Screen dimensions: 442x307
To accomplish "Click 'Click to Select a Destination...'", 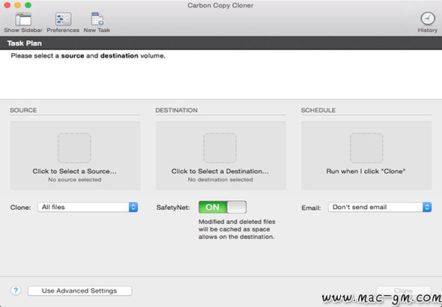I will pyautogui.click(x=220, y=171).
